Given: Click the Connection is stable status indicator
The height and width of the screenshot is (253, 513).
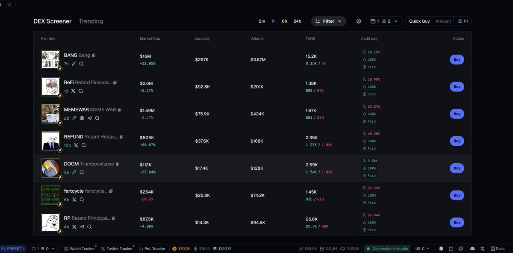Looking at the screenshot, I should click(387, 249).
